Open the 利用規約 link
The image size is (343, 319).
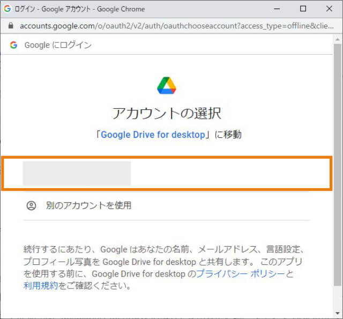pyautogui.click(x=41, y=286)
